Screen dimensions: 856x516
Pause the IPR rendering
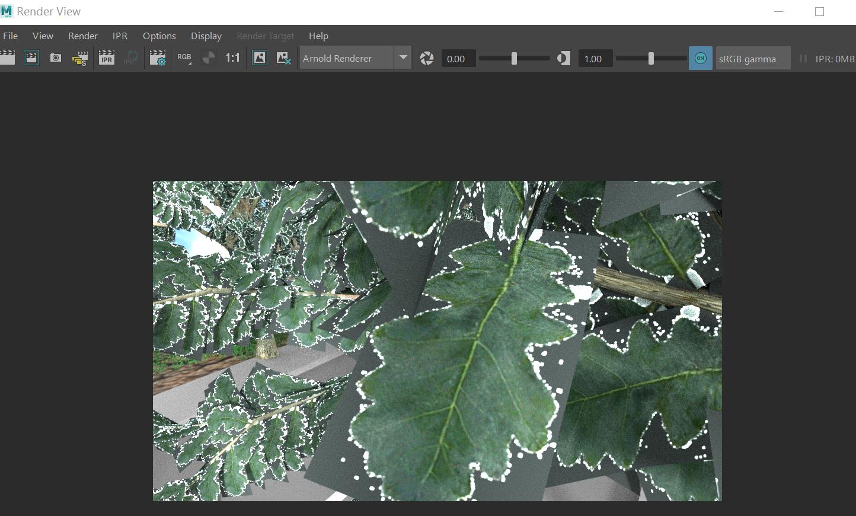[804, 58]
